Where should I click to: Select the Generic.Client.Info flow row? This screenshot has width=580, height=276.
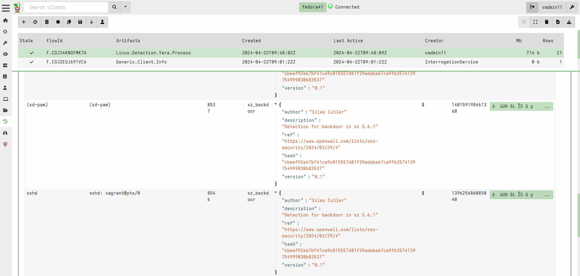(x=141, y=62)
